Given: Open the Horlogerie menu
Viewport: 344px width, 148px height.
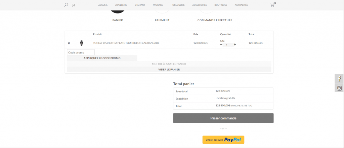Looking at the screenshot, I should 177,5.
